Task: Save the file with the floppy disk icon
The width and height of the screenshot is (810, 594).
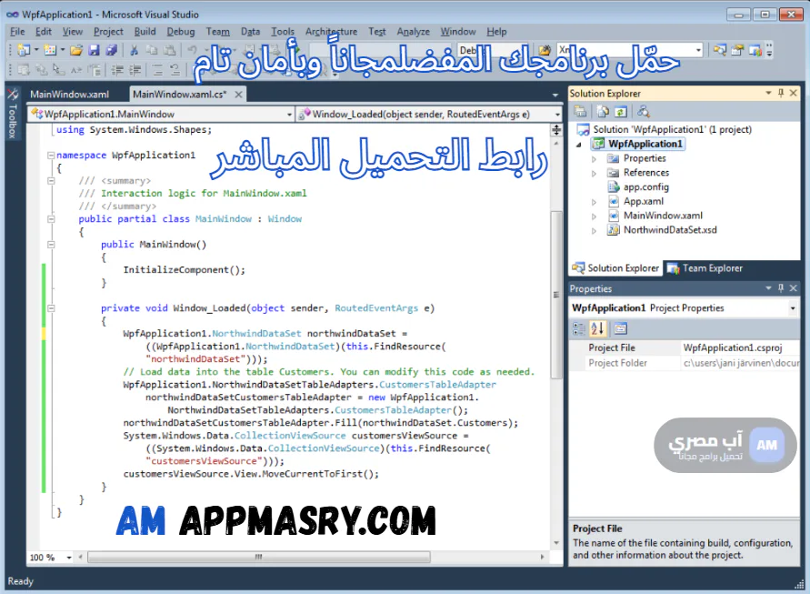Action: (94, 50)
